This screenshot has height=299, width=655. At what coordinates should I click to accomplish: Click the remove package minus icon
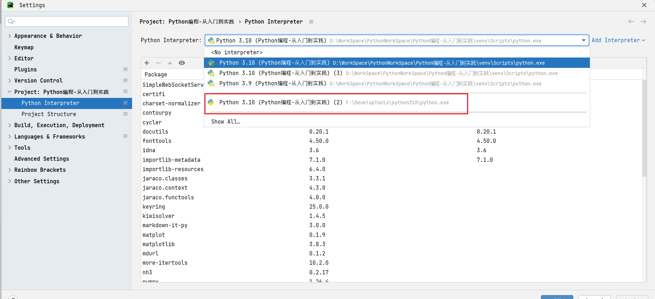coord(159,63)
